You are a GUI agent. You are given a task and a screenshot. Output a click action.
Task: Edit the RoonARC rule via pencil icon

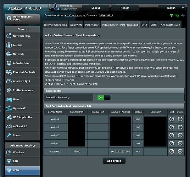pos(172,151)
